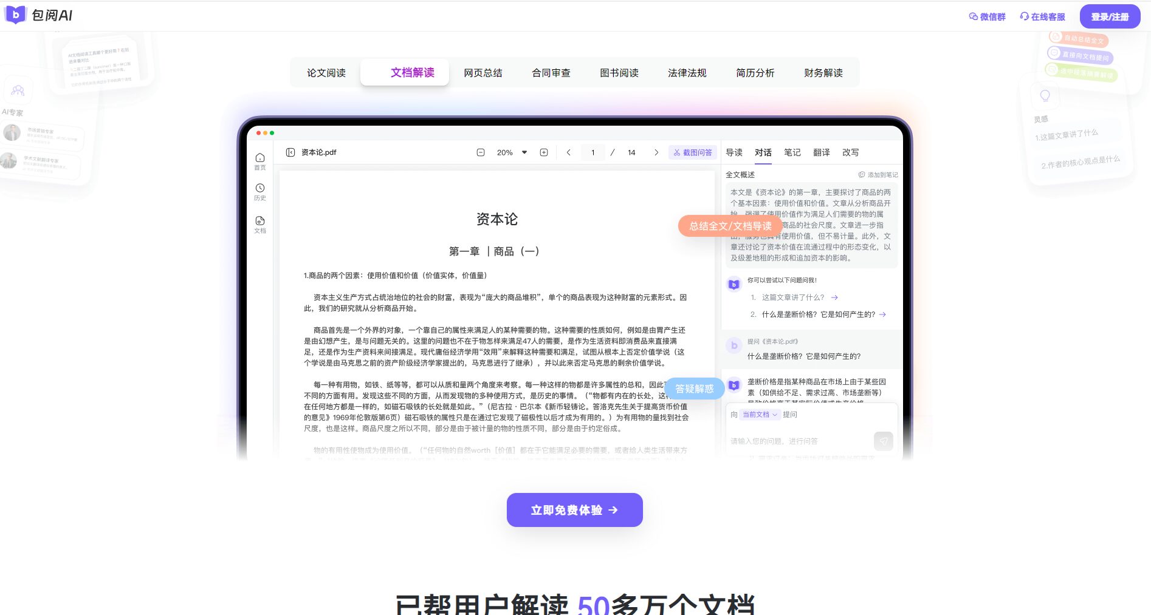Click the 包阅AI logo icon
1151x615 pixels.
click(15, 15)
